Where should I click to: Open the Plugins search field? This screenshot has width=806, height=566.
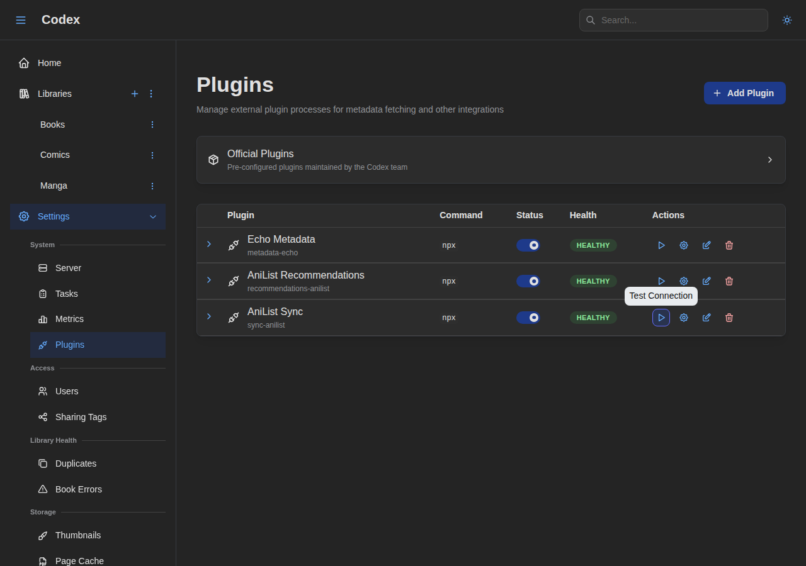(x=673, y=19)
